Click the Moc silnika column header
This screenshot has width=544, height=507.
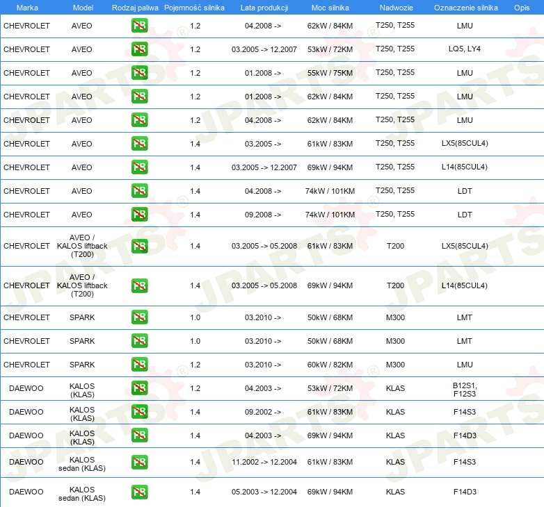[x=330, y=8]
